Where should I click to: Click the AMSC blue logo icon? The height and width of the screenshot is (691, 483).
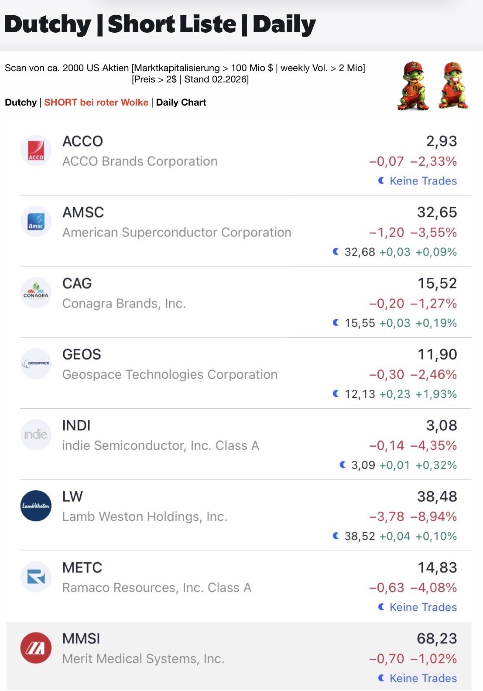click(x=36, y=222)
